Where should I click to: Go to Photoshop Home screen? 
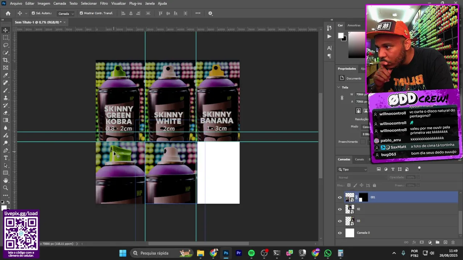tap(8, 13)
